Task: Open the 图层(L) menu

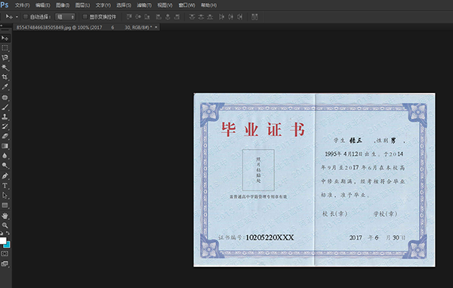Action: coord(82,5)
